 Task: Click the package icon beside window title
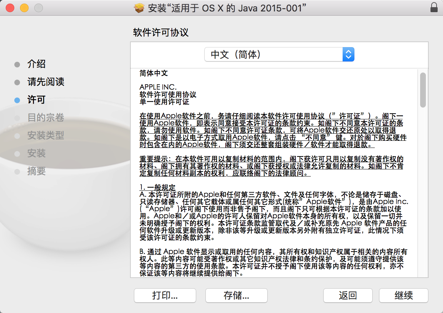(x=139, y=8)
